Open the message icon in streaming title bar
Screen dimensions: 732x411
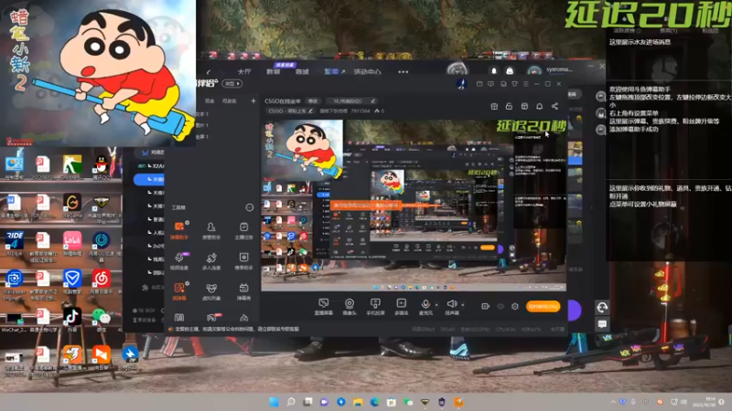coord(490,84)
